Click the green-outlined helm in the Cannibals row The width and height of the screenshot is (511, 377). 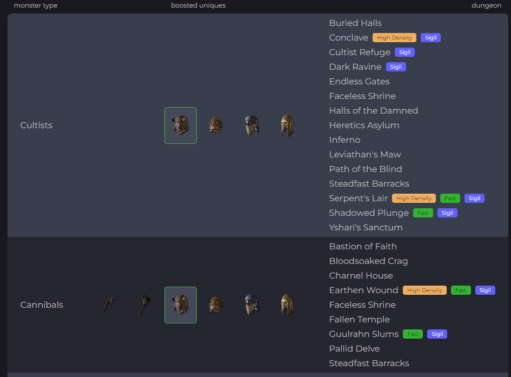[181, 305]
